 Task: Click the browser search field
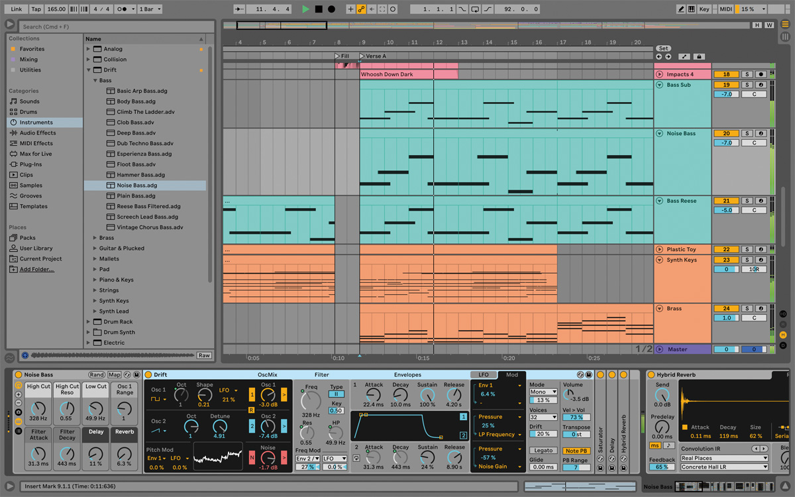pyautogui.click(x=117, y=27)
